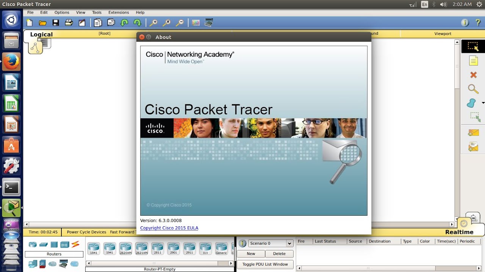Click the green Undo arrow icon
Image resolution: width=485 pixels, height=272 pixels.
point(124,23)
